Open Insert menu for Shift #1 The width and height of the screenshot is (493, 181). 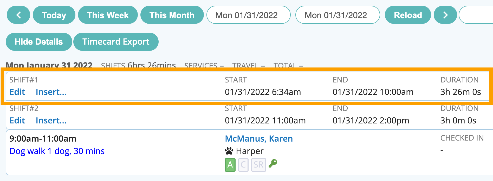click(51, 92)
